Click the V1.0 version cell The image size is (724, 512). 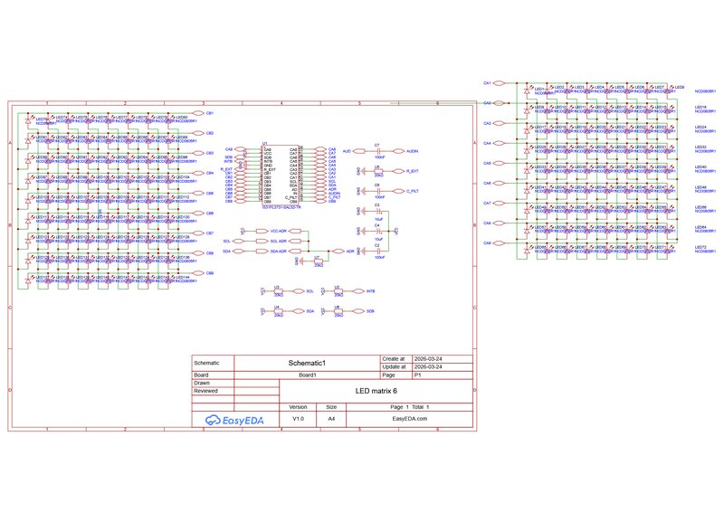(298, 419)
